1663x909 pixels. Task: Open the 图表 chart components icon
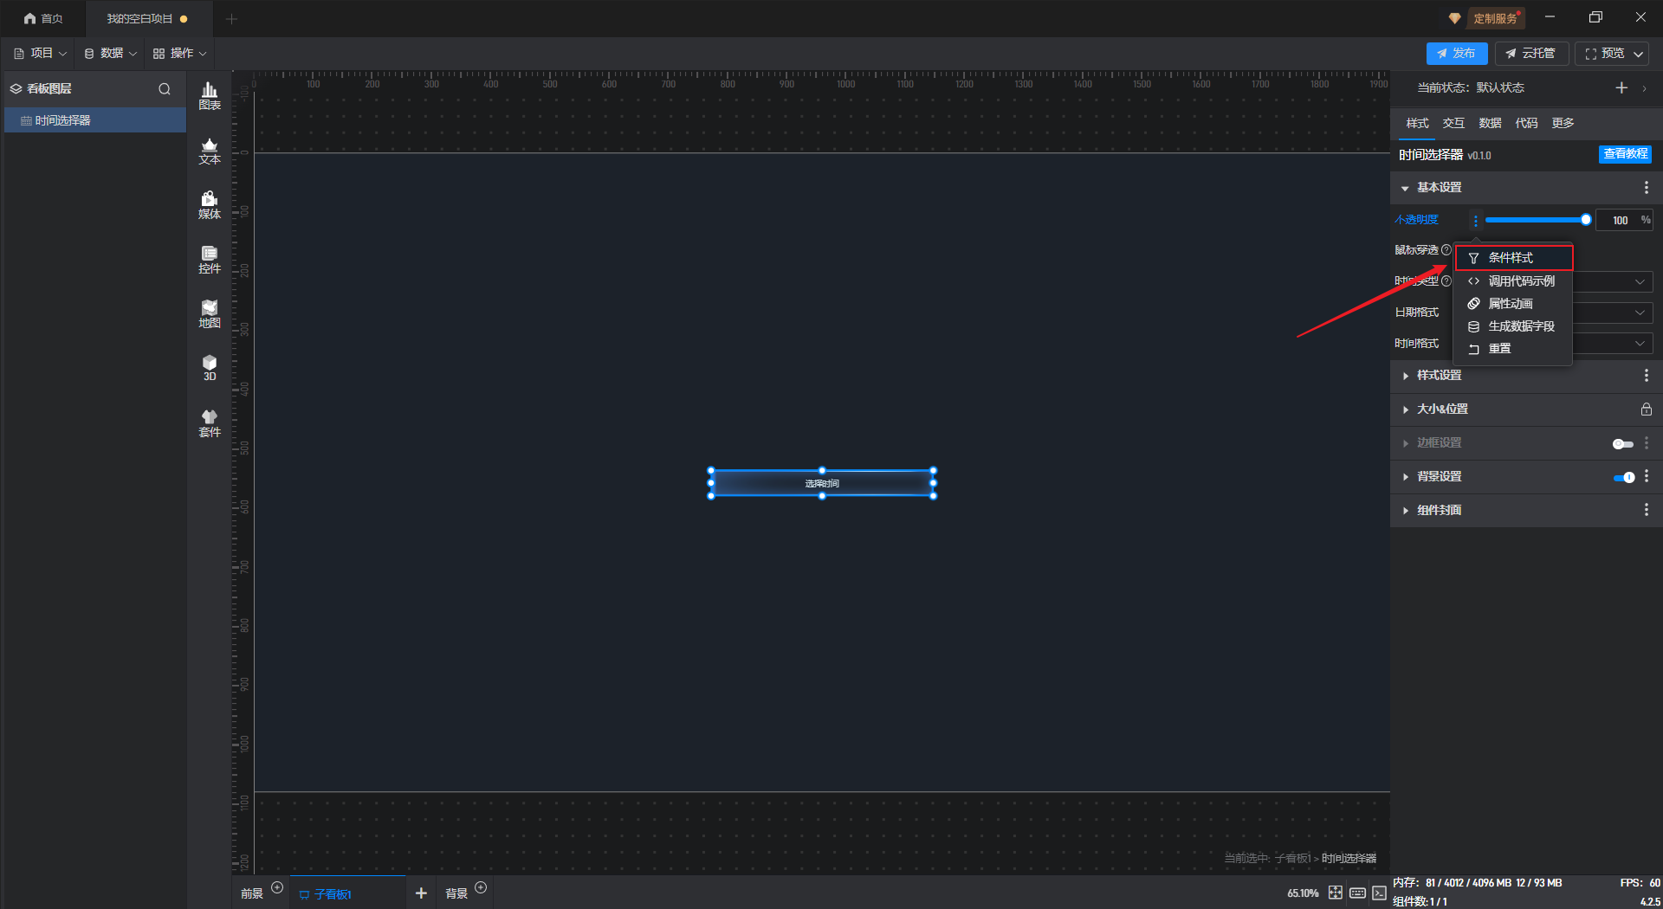tap(210, 95)
